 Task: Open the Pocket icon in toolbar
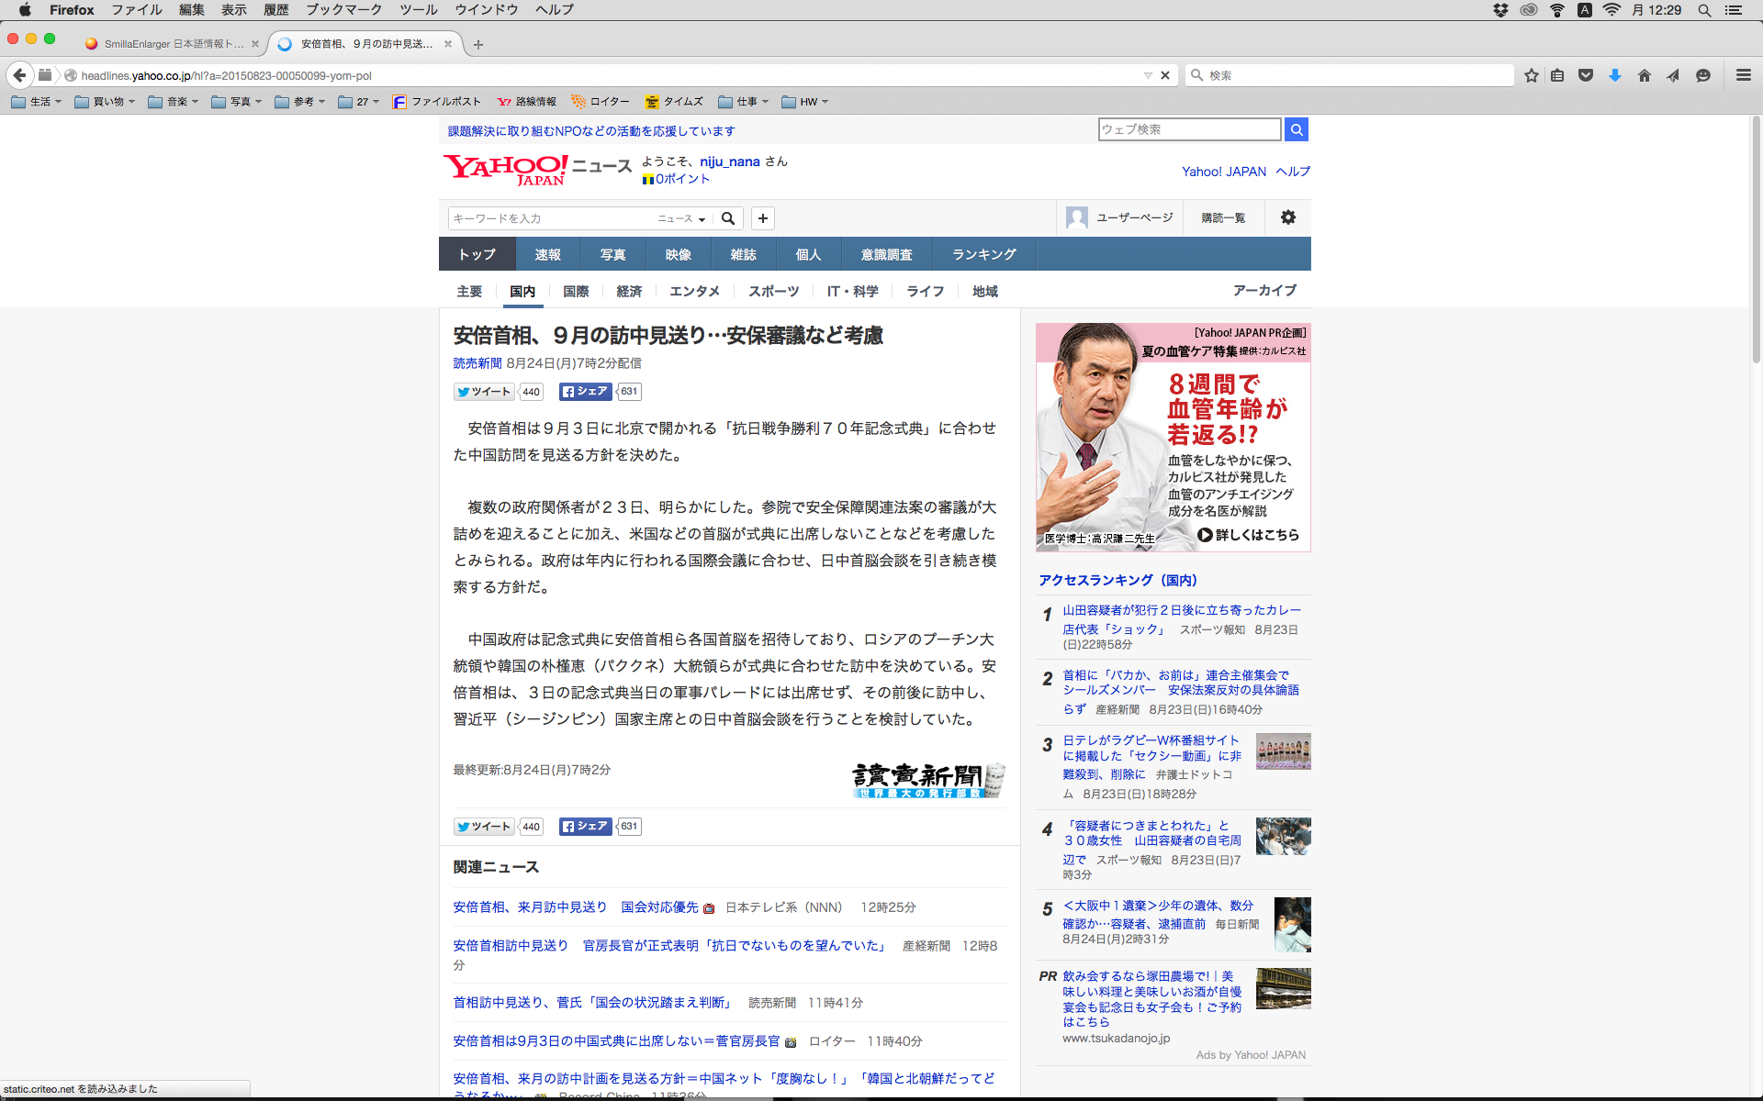pos(1586,75)
